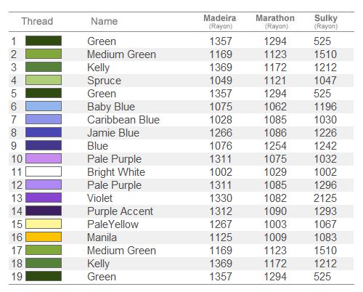This screenshot has width=363, height=292.
Task: Click the Spruce swatch in row 4
Action: click(44, 80)
